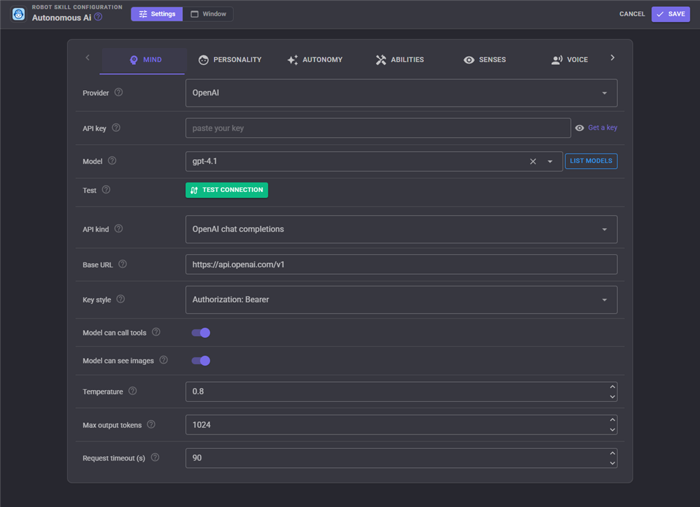Click the Provider help question mark
Screen dimensions: 700x507
[118, 92]
